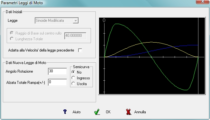Enable Adatta alla Velocita' checkbox
This screenshot has height=120, width=210.
pos(80,50)
